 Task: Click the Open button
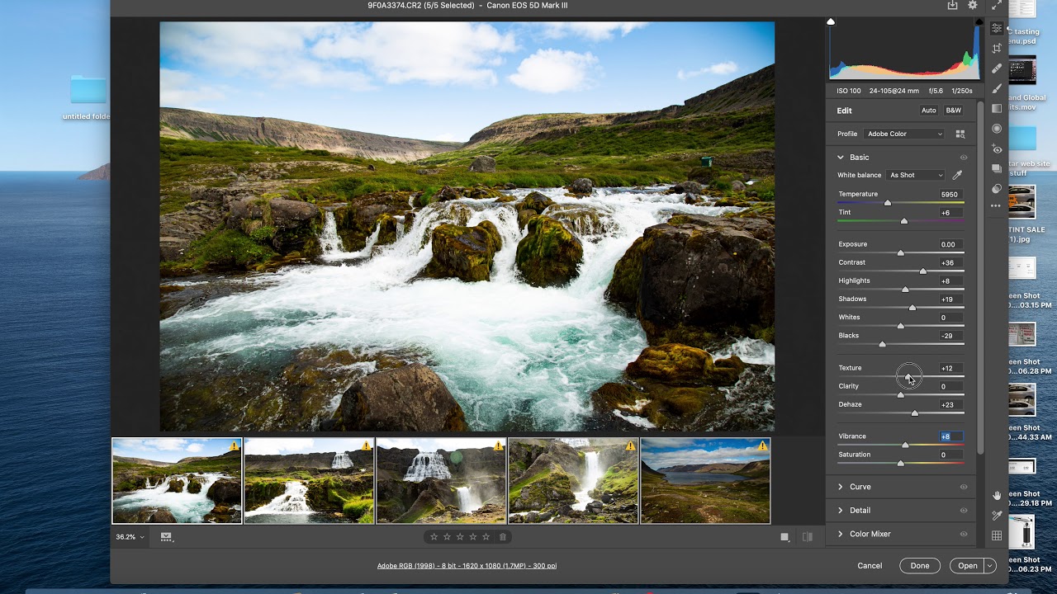coord(968,566)
